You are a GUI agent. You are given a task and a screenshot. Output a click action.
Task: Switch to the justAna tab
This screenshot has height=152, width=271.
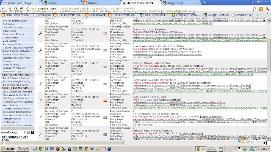[x=101, y=3]
